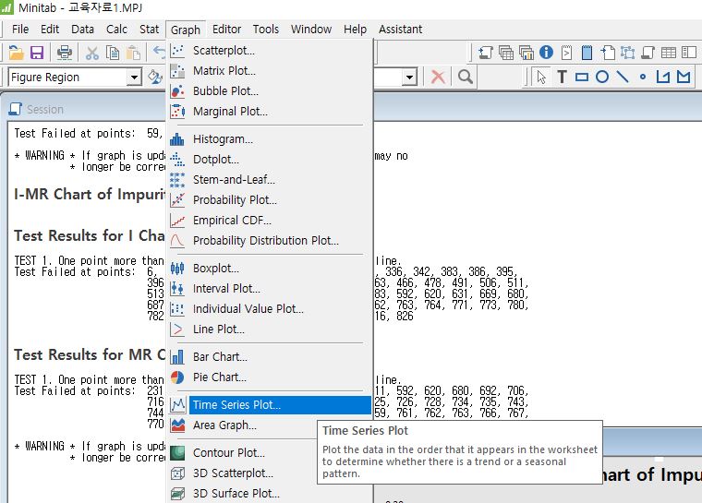Open the Calc menu
This screenshot has width=702, height=503.
coord(117,30)
